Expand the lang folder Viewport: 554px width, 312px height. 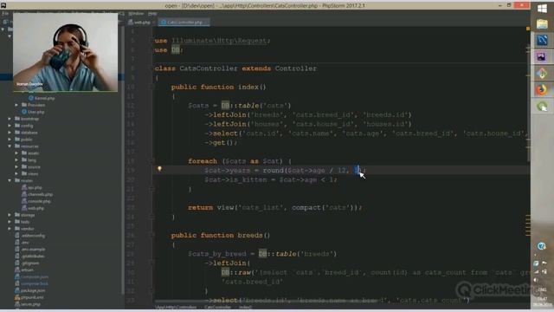[16, 159]
